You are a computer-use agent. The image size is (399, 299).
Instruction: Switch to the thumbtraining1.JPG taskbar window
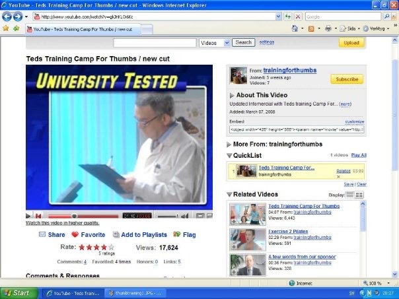(135, 293)
